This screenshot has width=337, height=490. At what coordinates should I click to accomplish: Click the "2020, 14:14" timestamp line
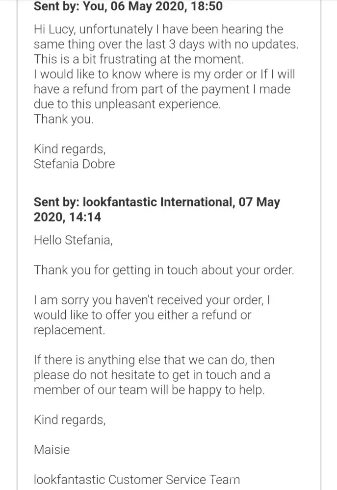pyautogui.click(x=67, y=217)
